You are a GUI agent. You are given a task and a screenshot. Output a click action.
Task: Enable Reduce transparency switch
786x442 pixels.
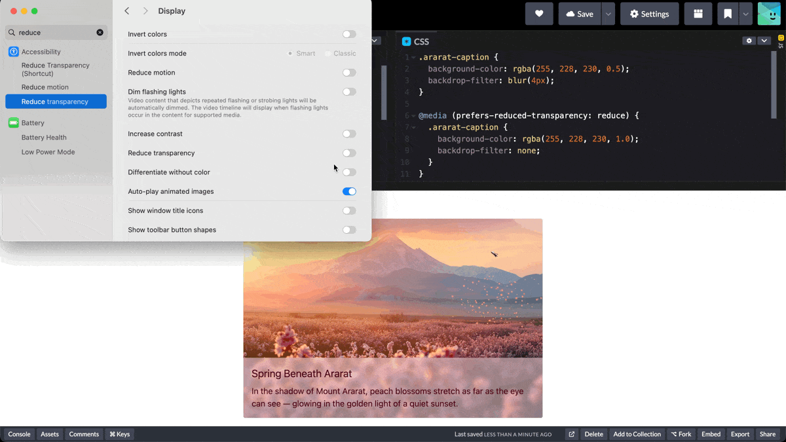349,153
